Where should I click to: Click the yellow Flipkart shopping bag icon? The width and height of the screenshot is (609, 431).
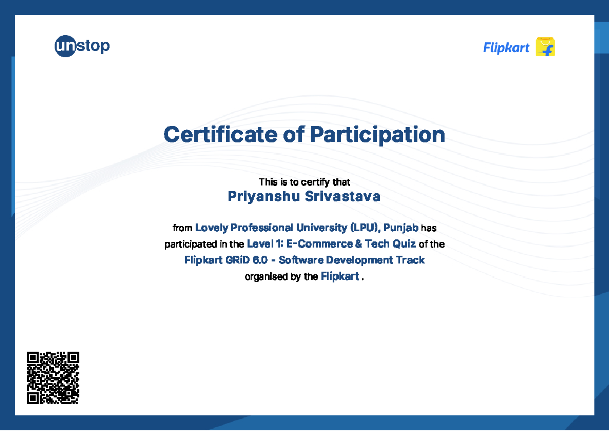[x=545, y=47]
